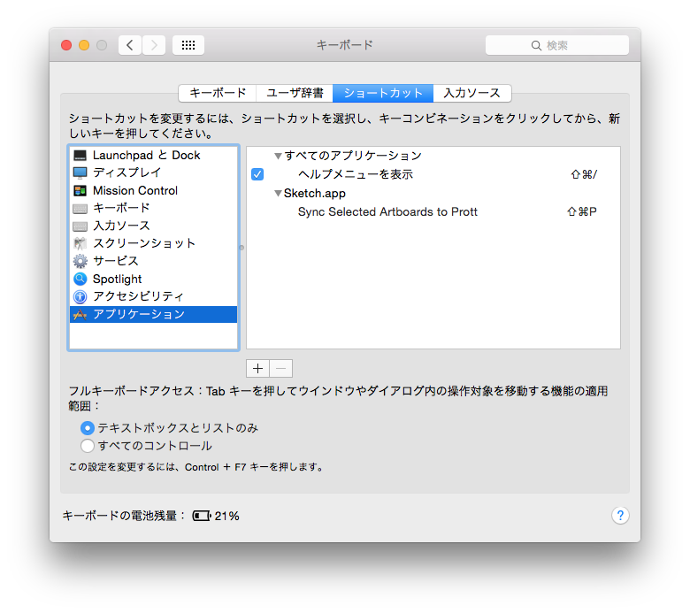
Task: Click the Launchpad と Dock icon
Action: [x=80, y=156]
